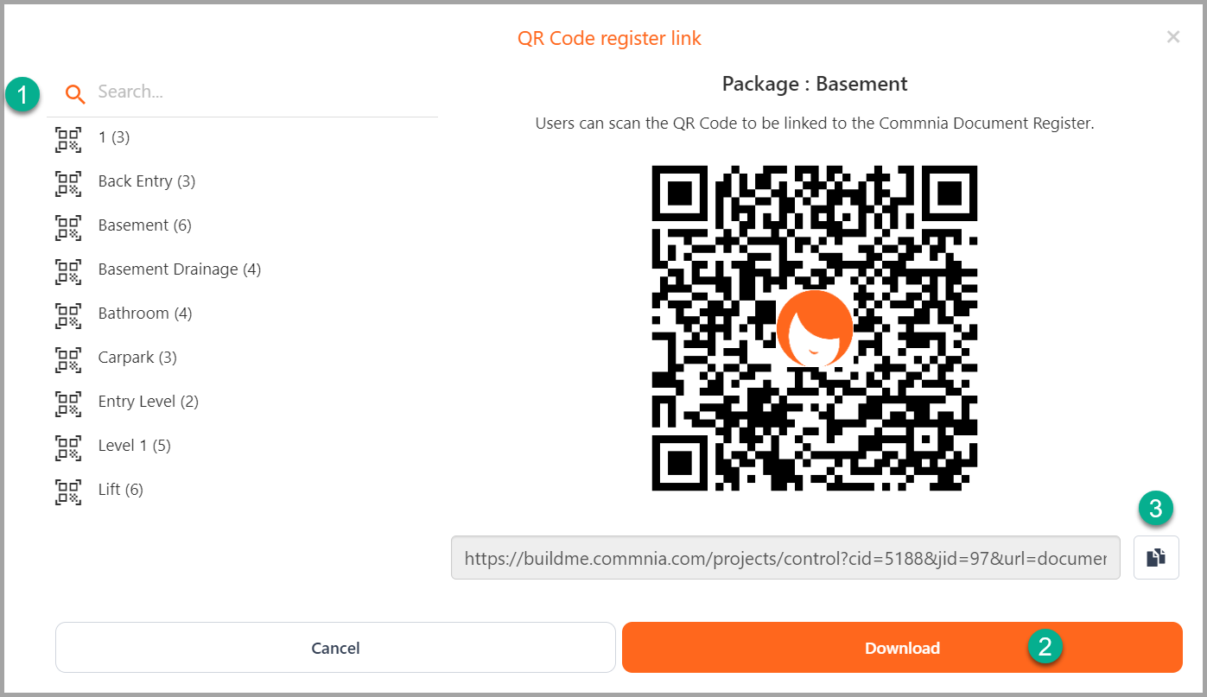This screenshot has width=1207, height=697.
Task: Click QR icon beside Lift
Action: coord(68,491)
